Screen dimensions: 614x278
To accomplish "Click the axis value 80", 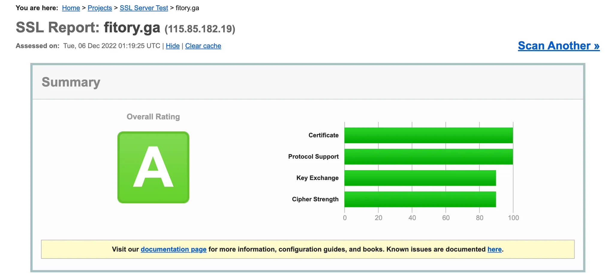I will point(480,218).
